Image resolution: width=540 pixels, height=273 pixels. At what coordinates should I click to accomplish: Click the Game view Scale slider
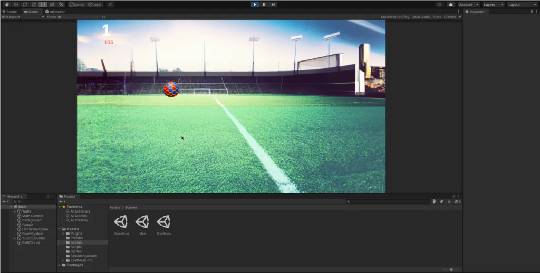[x=79, y=17]
